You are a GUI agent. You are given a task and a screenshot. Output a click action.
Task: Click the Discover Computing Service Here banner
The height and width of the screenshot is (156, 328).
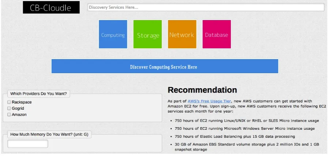165,66
